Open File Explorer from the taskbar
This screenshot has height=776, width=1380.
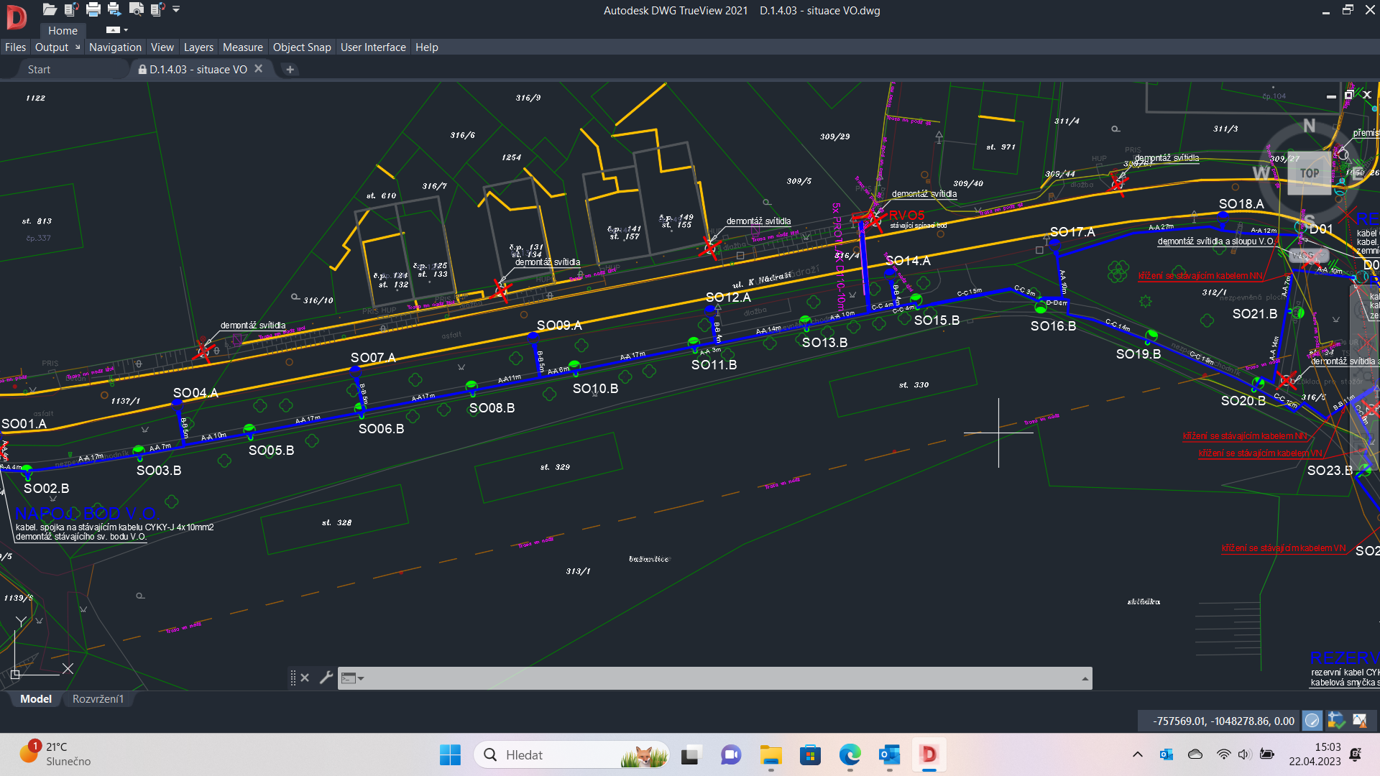770,754
